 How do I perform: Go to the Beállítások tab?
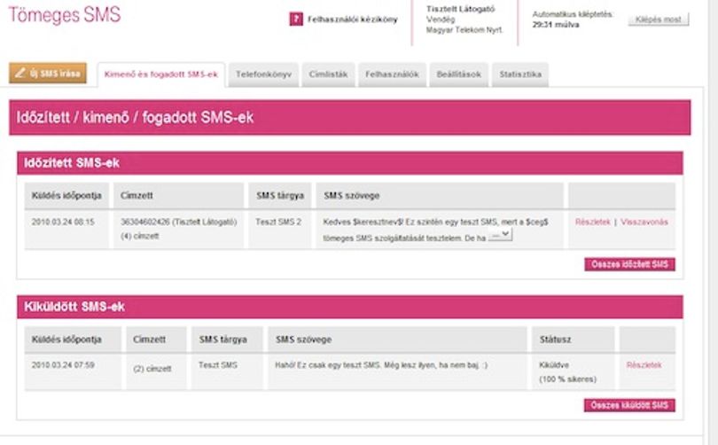coord(459,74)
